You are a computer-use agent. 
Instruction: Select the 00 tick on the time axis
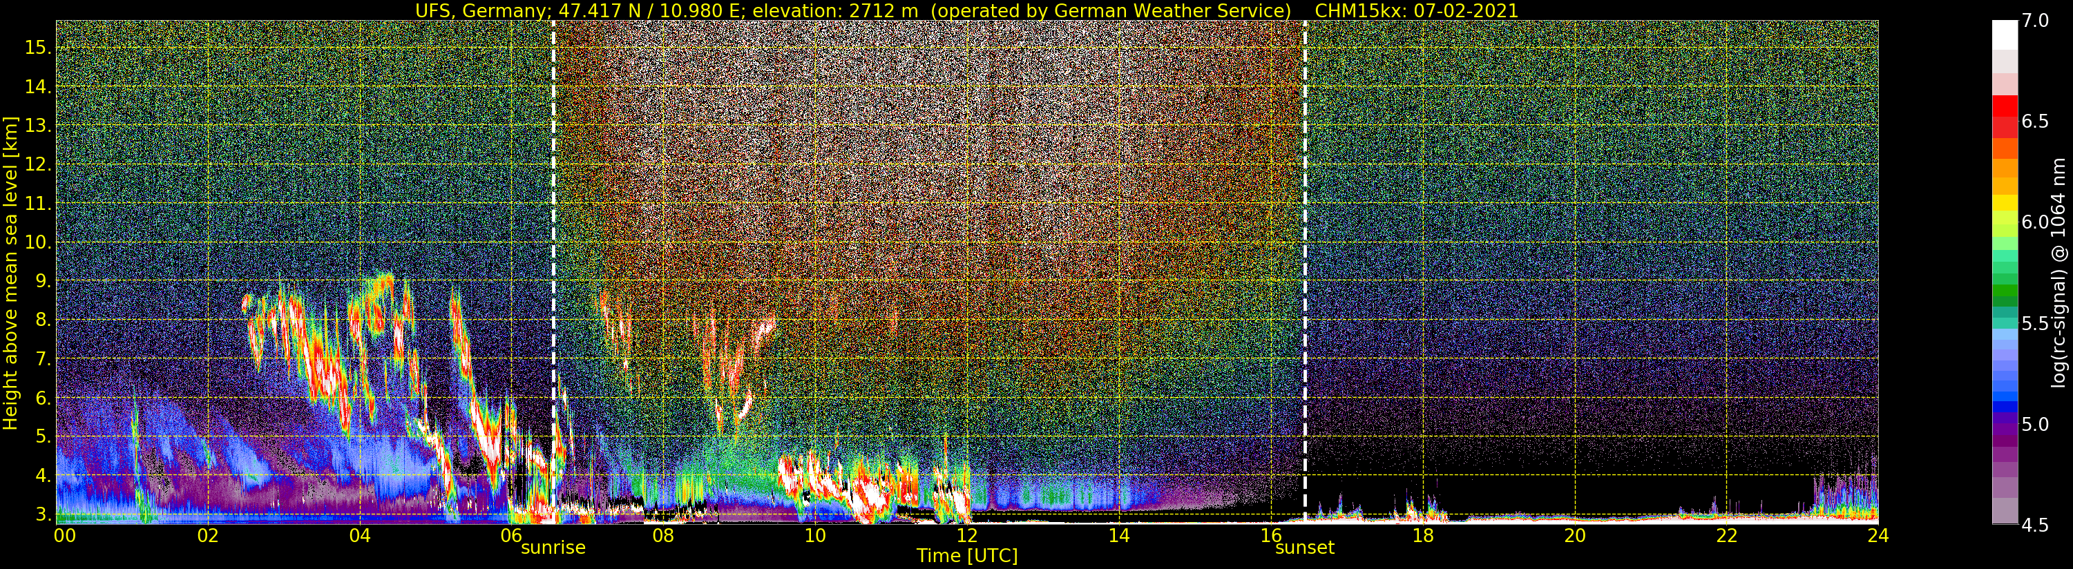coord(64,535)
